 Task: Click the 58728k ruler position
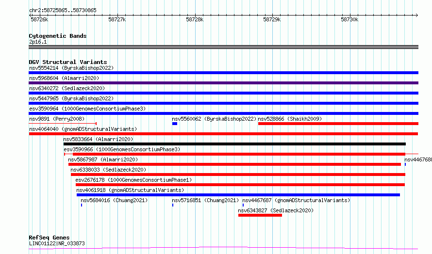pyautogui.click(x=195, y=19)
